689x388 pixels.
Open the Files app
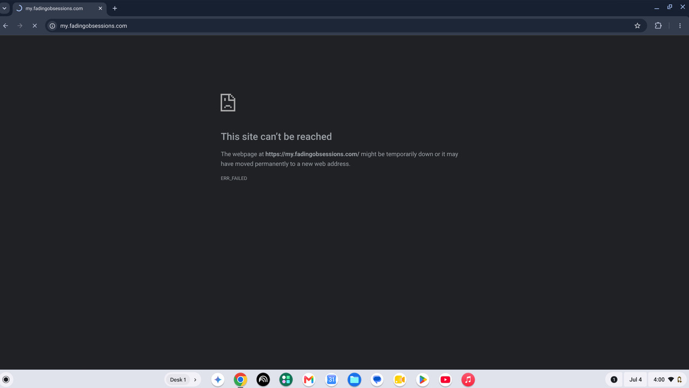pos(354,379)
